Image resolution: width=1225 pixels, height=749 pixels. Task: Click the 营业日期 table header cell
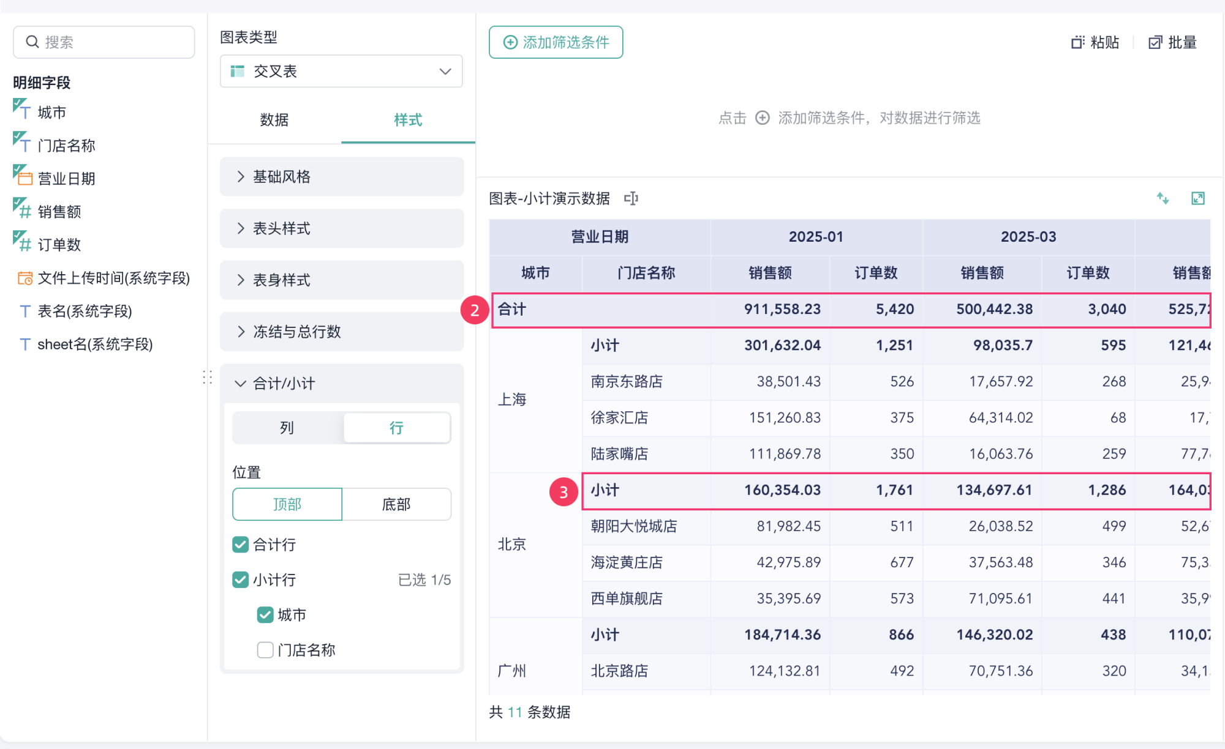(600, 237)
